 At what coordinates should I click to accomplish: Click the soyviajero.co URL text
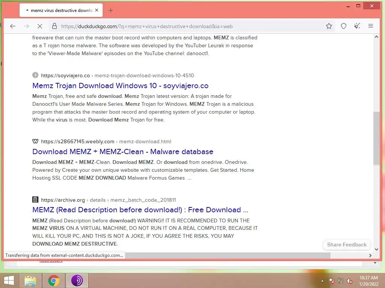65,75
